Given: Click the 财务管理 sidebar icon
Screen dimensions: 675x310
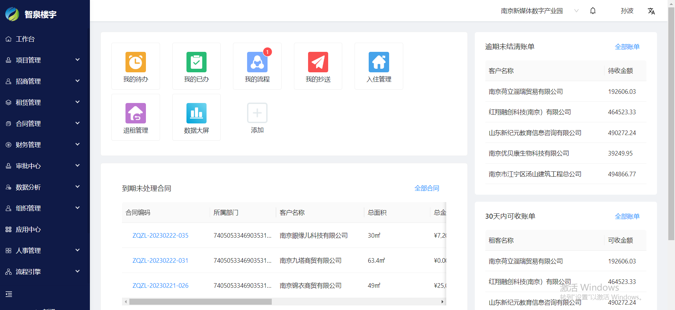Looking at the screenshot, I should click(x=8, y=145).
